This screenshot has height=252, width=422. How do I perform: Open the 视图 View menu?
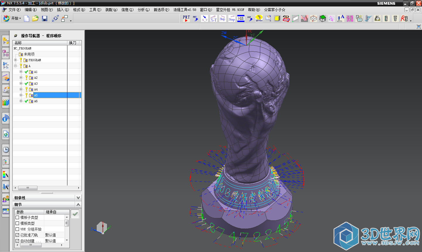(47, 10)
